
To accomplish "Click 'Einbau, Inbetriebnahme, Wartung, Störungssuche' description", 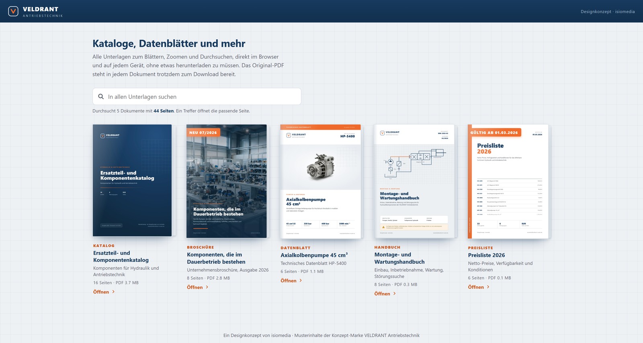I will tap(409, 273).
